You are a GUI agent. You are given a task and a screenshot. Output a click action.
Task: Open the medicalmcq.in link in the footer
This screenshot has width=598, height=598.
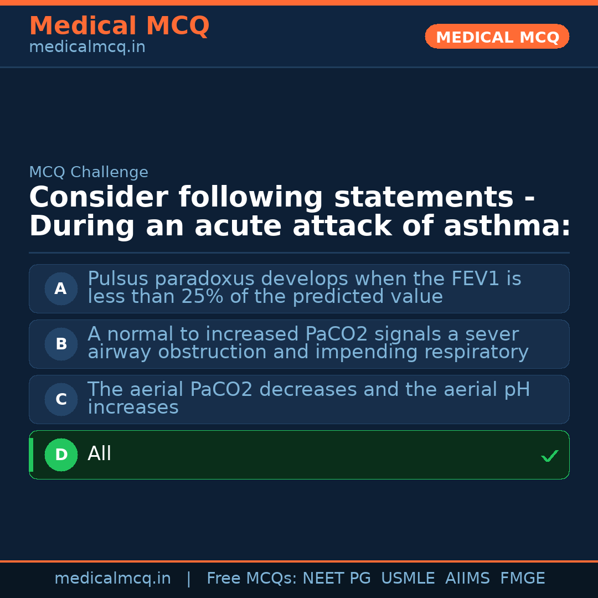[x=112, y=579]
